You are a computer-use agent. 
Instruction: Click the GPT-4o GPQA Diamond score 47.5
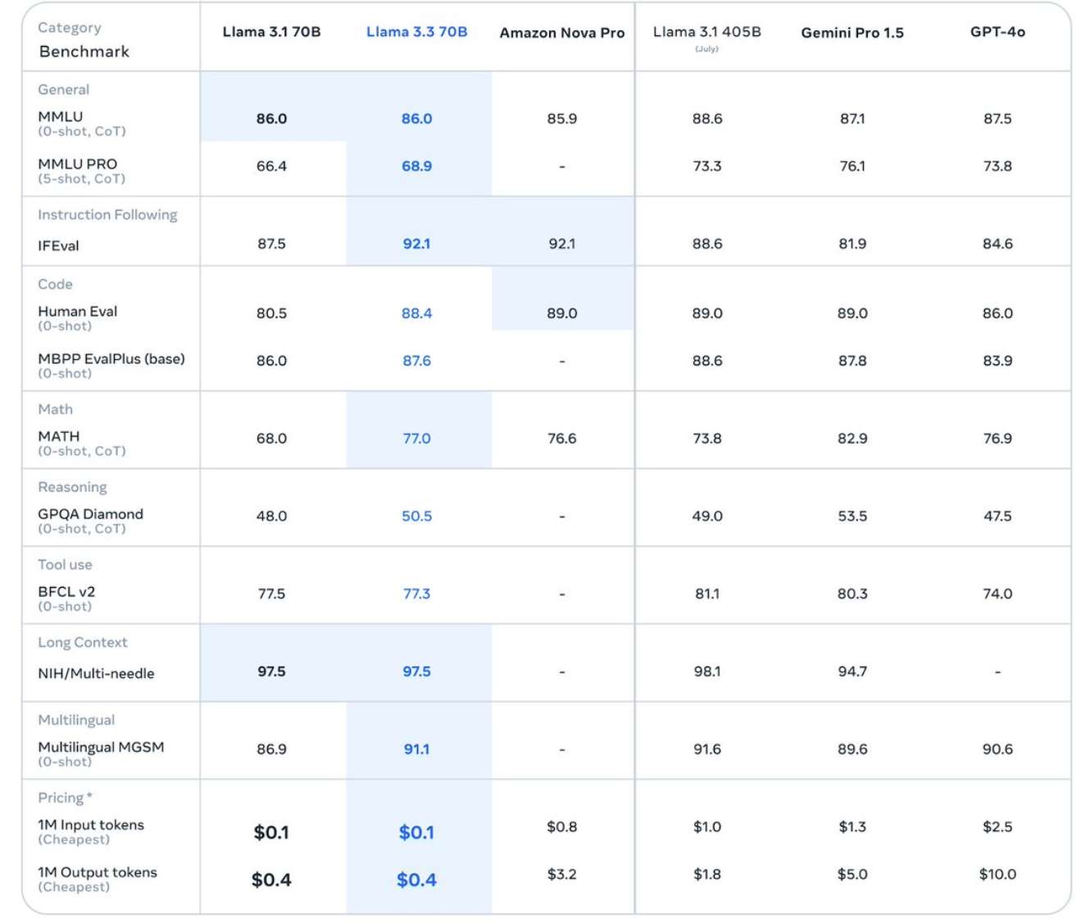[997, 516]
